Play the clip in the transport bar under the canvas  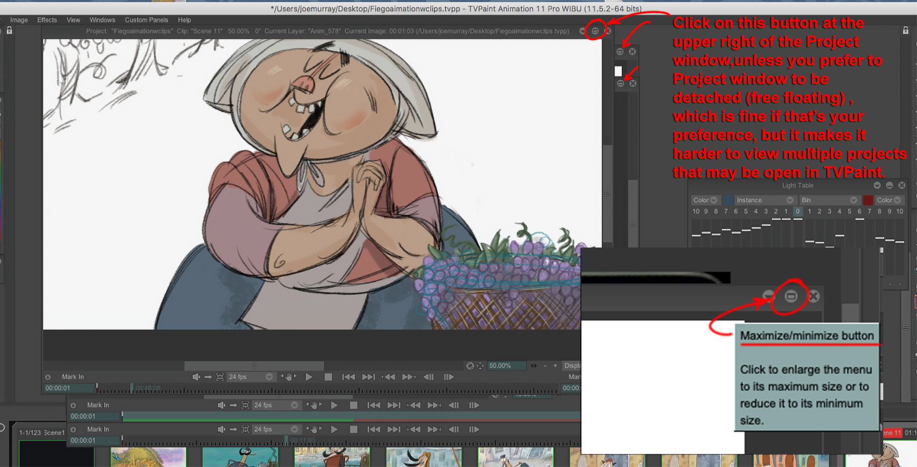click(x=309, y=377)
